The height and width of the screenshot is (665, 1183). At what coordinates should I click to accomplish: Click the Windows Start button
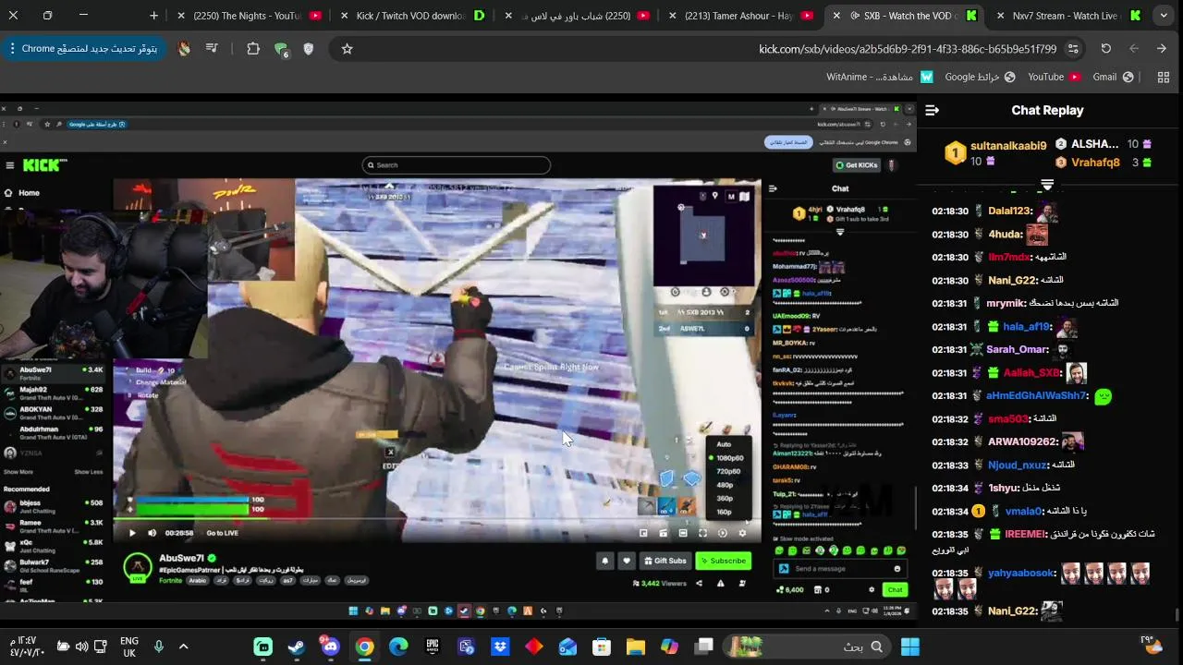point(910,647)
